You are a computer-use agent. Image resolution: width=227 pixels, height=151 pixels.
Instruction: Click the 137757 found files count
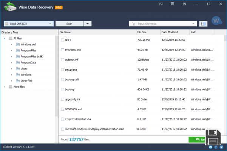click(76, 139)
